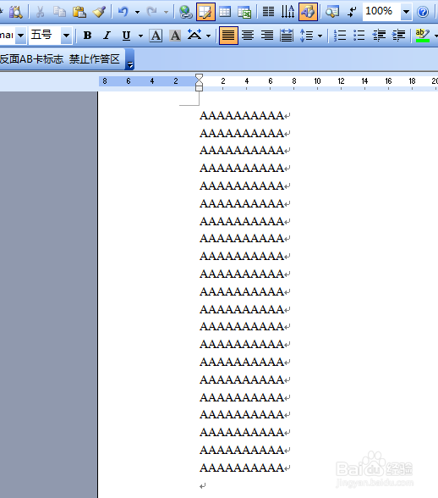Viewport: 438px width, 498px height.
Task: Toggle Show/Hide formatting marks
Action: tap(352, 12)
